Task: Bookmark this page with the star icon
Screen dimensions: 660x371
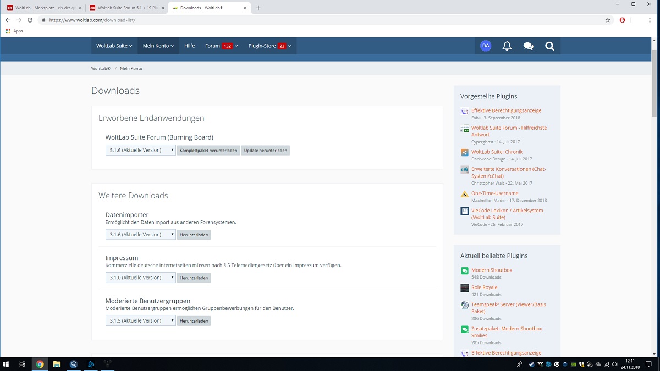Action: click(608, 20)
